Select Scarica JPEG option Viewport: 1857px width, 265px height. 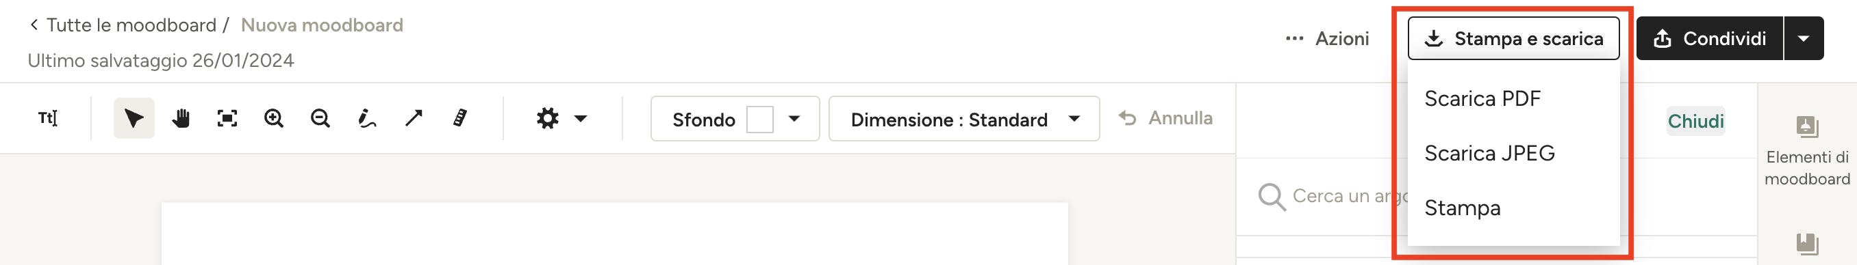(x=1489, y=153)
